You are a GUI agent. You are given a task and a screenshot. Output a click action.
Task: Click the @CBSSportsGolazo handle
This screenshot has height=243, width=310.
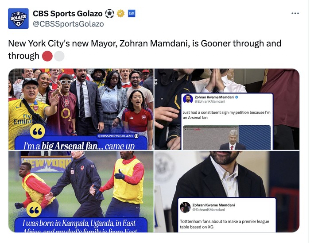68,24
